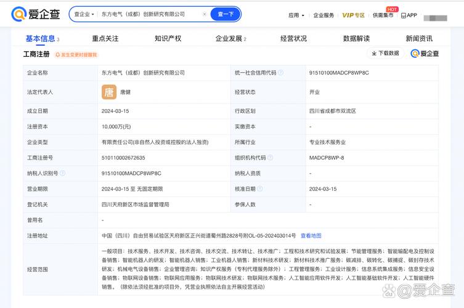Open the 供需集市 link with HOT badge
This screenshot has width=464, height=308.
[383, 15]
